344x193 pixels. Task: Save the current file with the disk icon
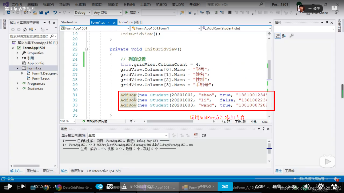click(x=41, y=13)
